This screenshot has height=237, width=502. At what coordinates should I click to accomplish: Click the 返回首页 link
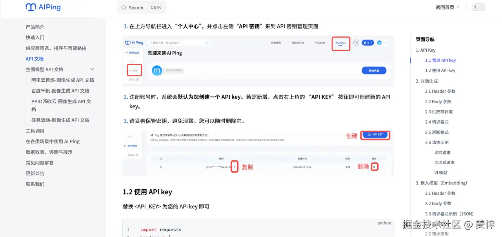coord(444,7)
